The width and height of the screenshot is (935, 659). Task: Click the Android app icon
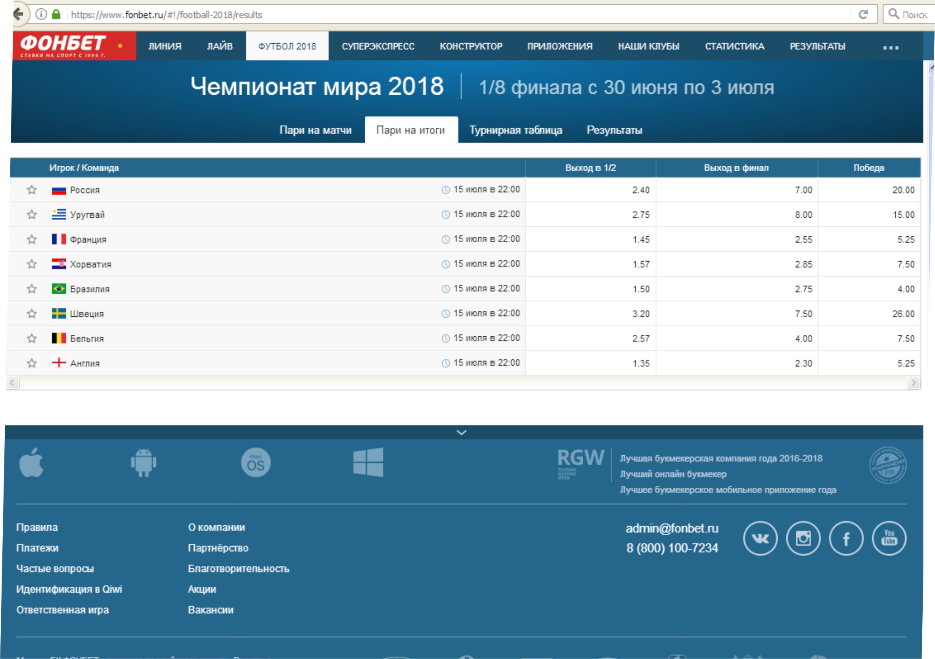[x=144, y=462]
